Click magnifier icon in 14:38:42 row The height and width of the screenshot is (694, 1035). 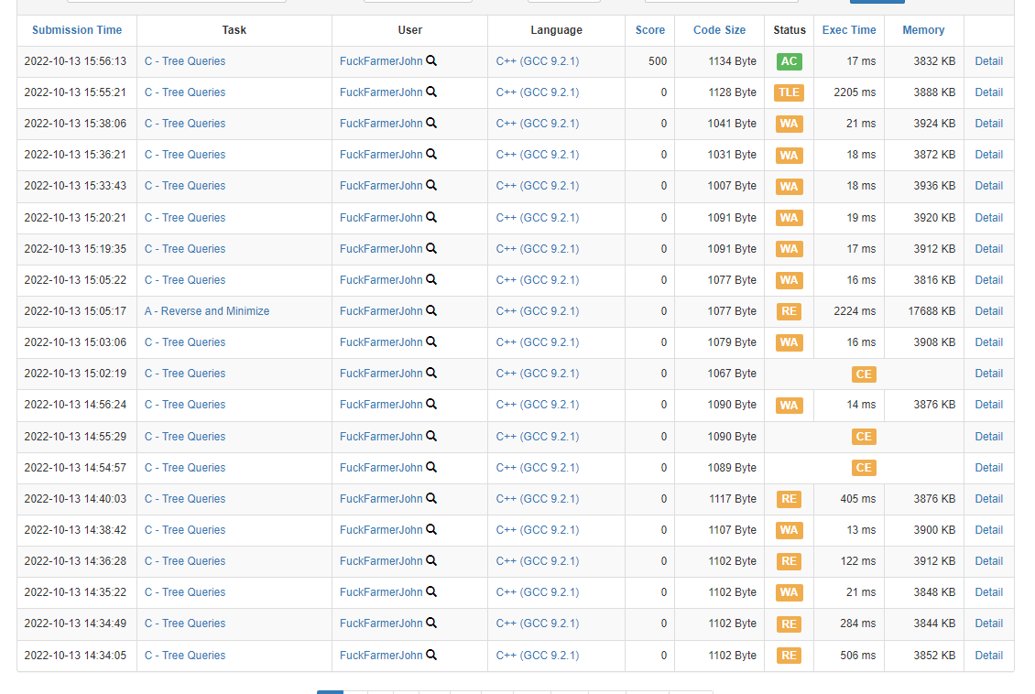[431, 529]
